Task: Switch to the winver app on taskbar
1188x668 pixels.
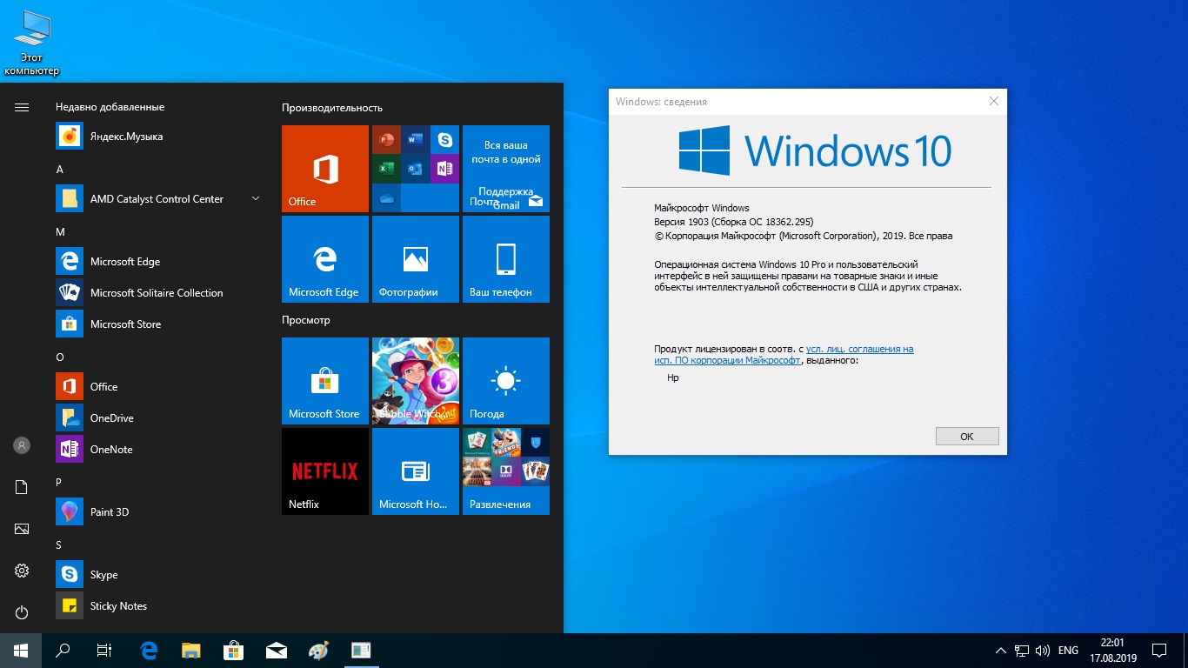Action: tap(361, 651)
